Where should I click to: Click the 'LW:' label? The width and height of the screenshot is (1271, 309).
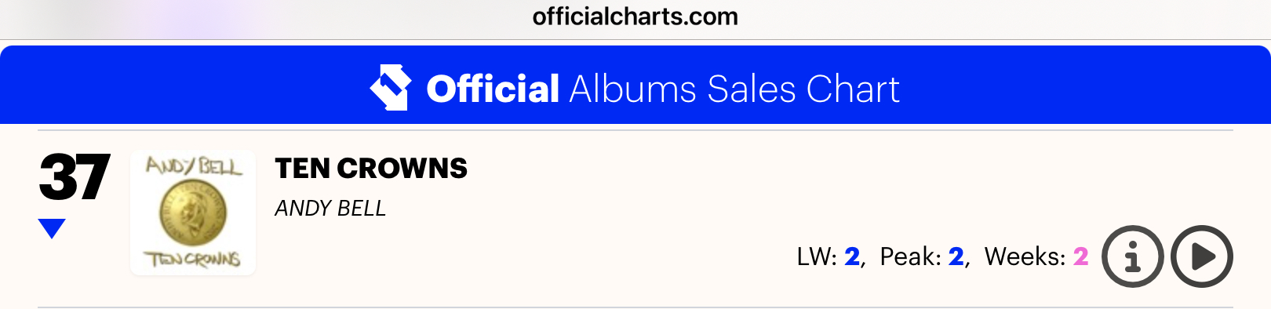(818, 256)
